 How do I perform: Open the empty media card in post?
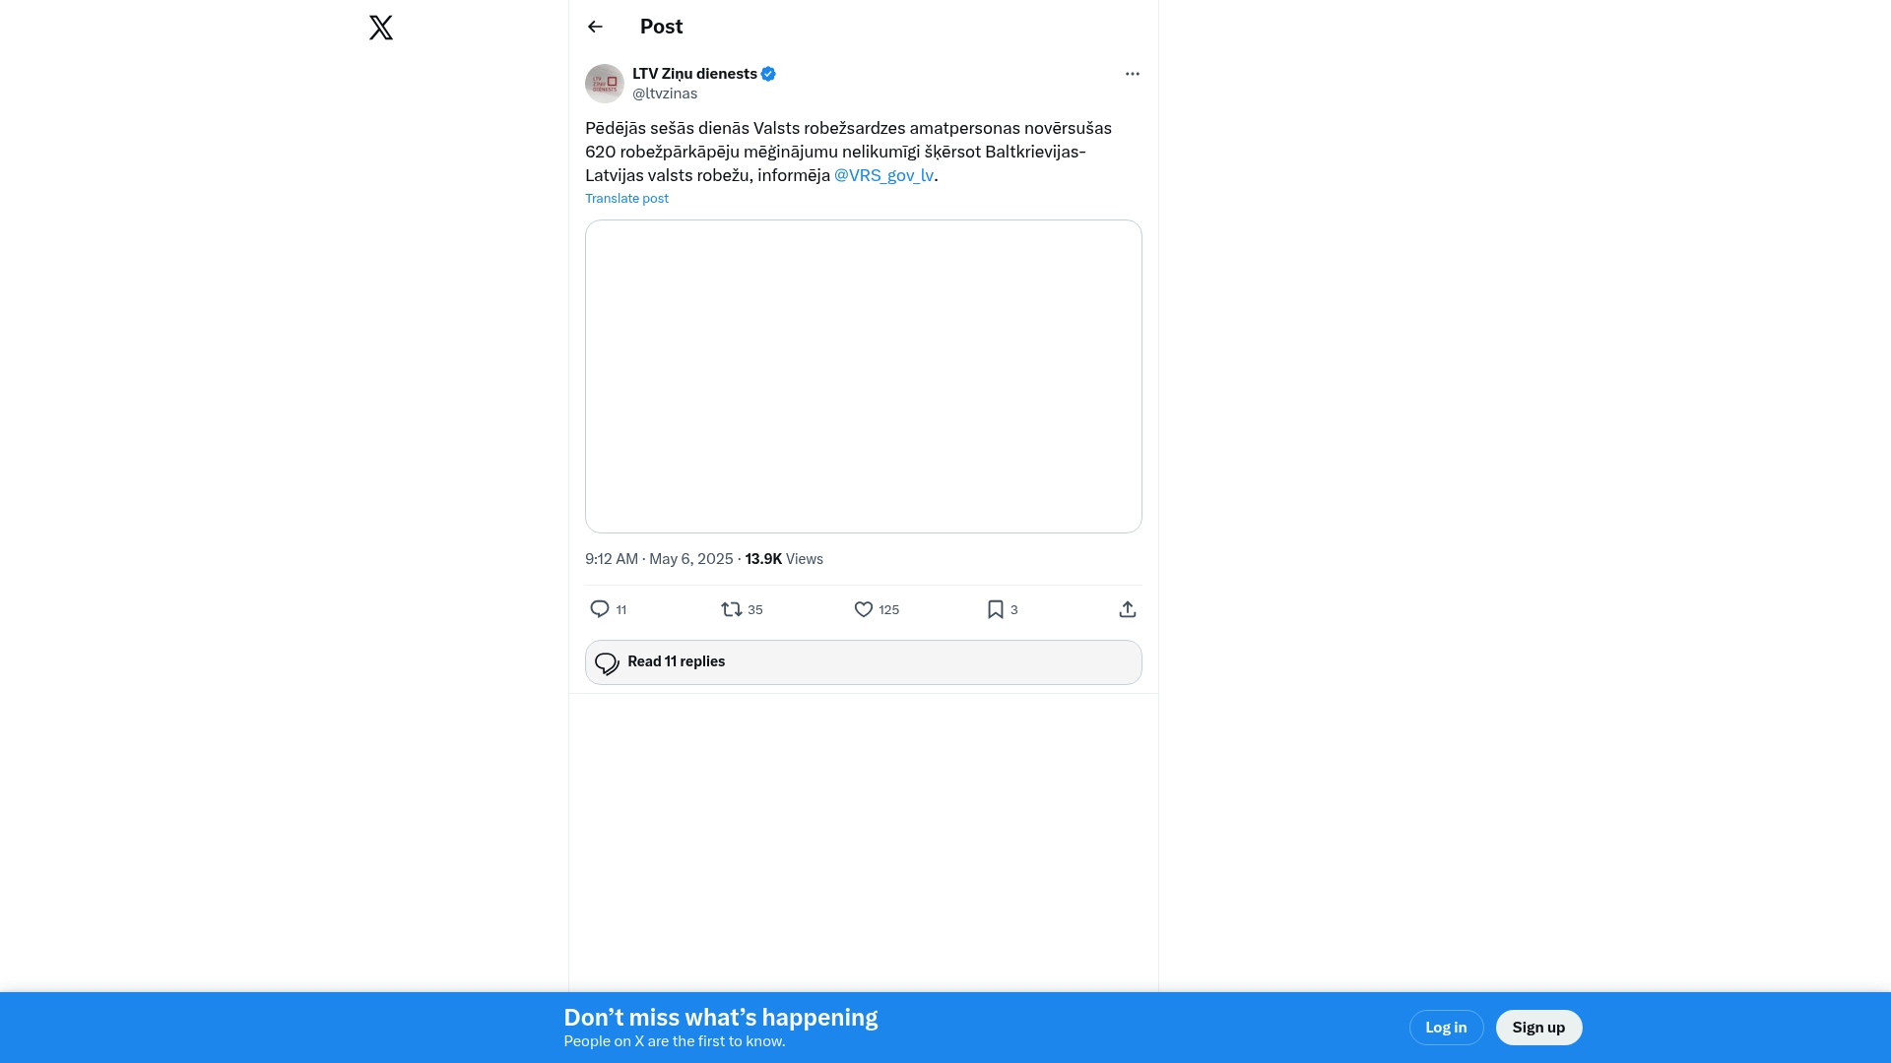click(864, 376)
